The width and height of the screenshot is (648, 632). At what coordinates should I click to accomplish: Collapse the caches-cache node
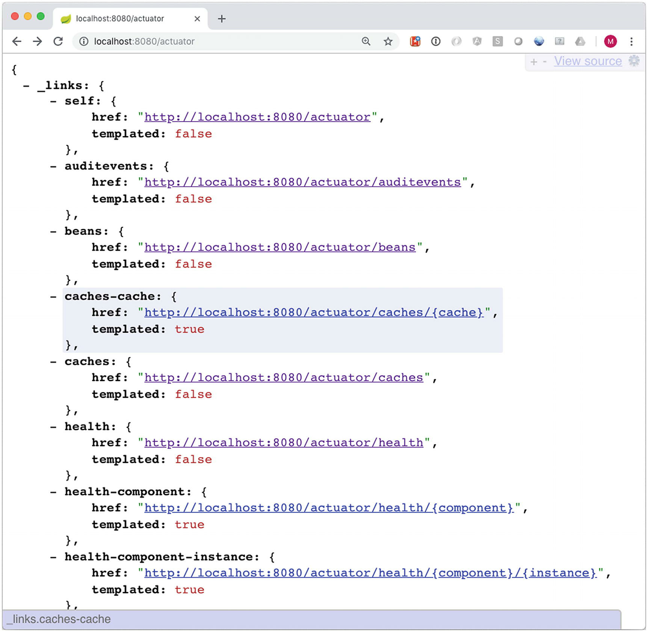point(53,297)
